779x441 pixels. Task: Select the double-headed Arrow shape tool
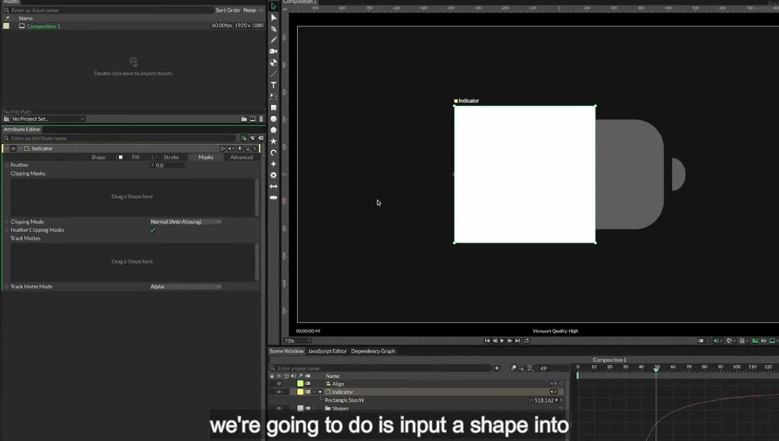coord(273,186)
